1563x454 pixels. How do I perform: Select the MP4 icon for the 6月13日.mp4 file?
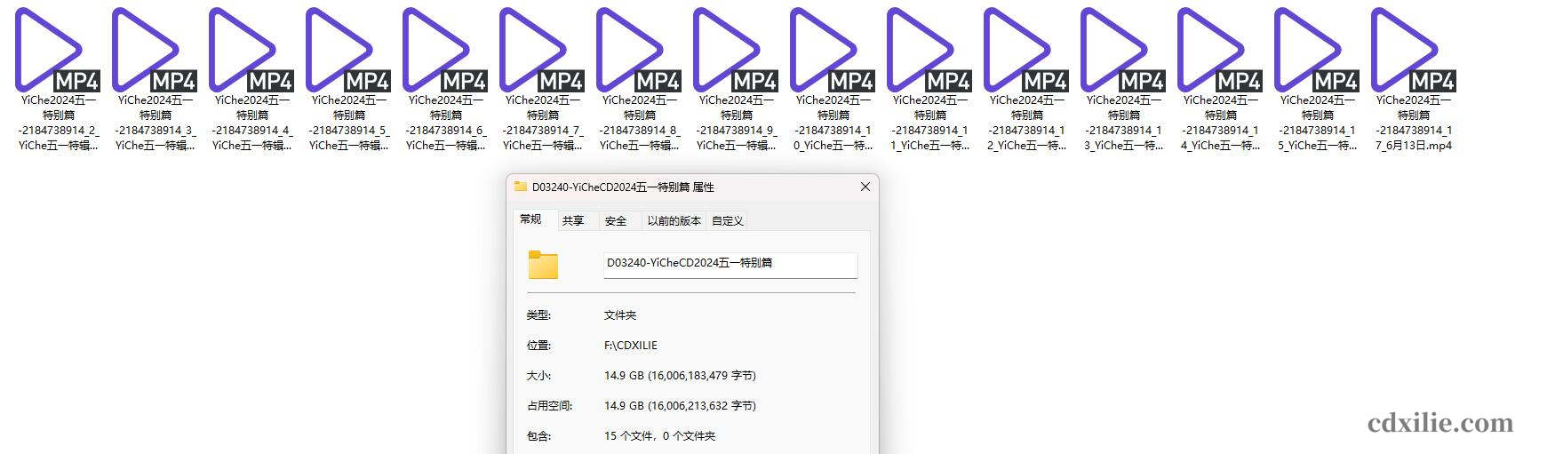tap(1415, 50)
